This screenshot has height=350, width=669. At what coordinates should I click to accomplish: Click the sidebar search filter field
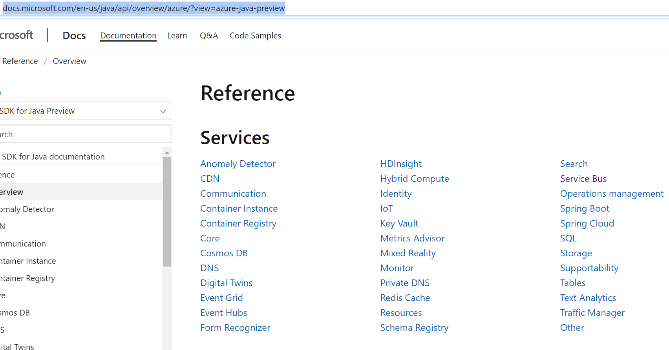[85, 134]
